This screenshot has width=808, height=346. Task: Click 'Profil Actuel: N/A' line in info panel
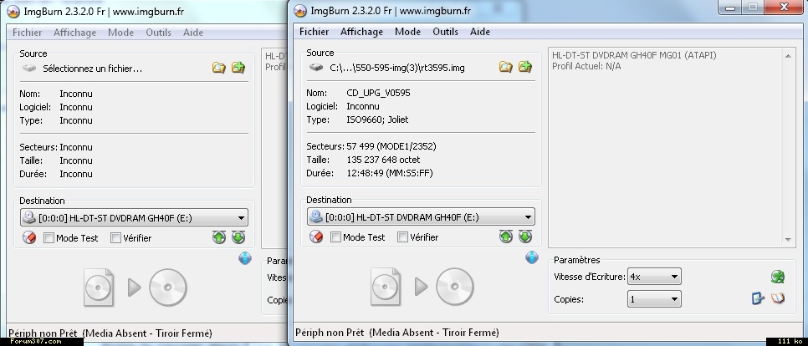(586, 66)
